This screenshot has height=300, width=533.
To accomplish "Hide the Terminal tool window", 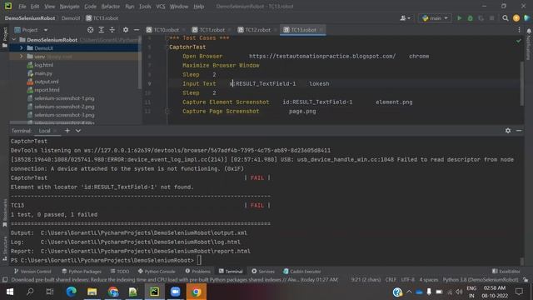I will pos(519,131).
